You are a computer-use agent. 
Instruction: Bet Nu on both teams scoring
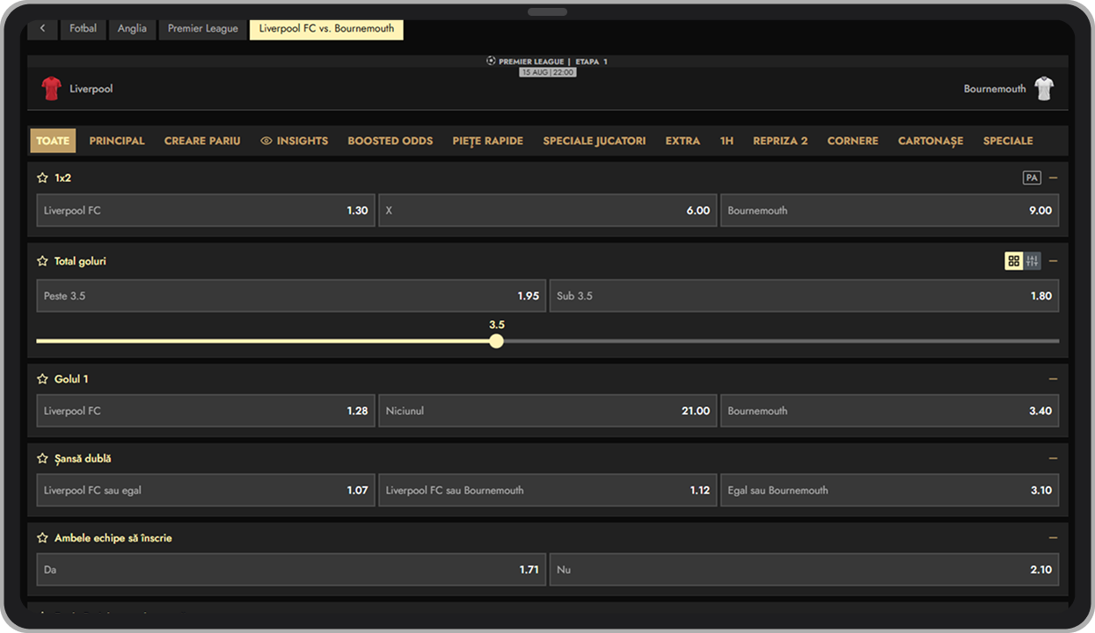coord(805,570)
